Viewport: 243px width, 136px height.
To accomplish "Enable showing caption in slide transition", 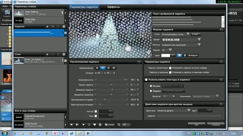I will pyautogui.click(x=170, y=72).
